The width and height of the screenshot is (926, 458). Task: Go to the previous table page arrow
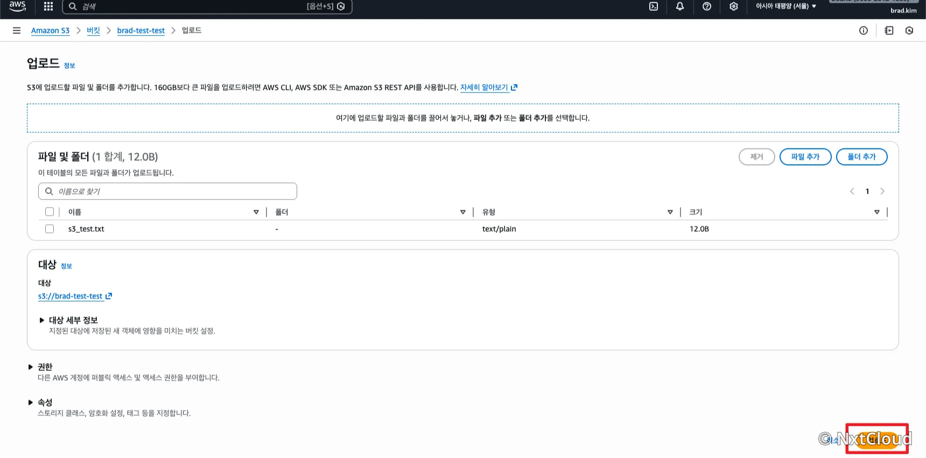pyautogui.click(x=852, y=191)
